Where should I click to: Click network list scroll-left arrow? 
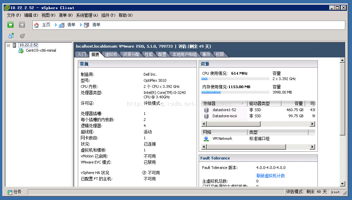[x=204, y=147]
